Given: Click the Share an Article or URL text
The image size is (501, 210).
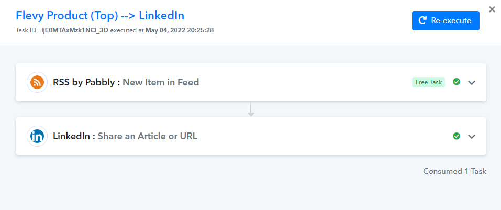Looking at the screenshot, I should coord(148,137).
